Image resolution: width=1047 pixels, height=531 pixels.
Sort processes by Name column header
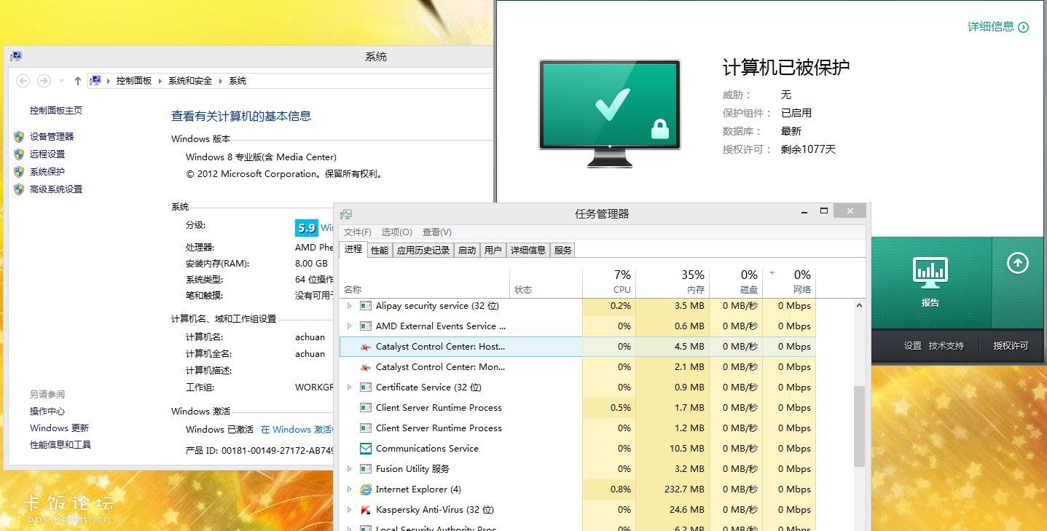425,283
